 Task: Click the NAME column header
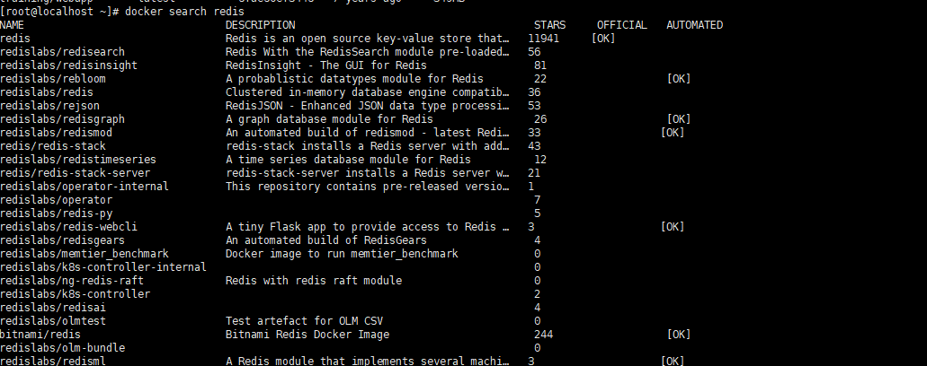(13, 25)
